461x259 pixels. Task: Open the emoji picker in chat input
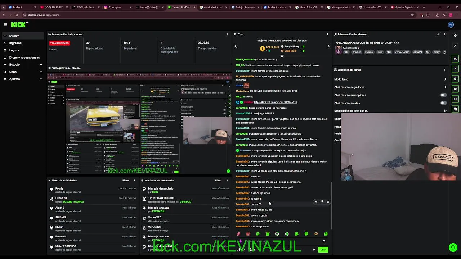[x=324, y=241]
